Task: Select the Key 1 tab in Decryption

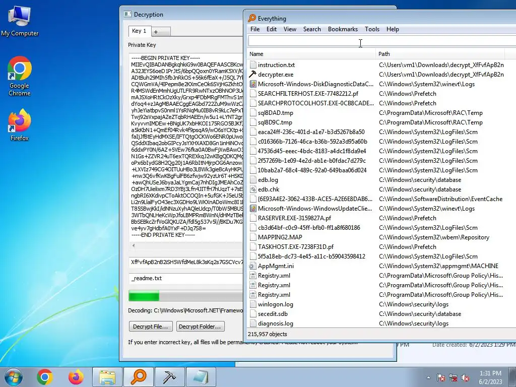Action: pyautogui.click(x=139, y=31)
